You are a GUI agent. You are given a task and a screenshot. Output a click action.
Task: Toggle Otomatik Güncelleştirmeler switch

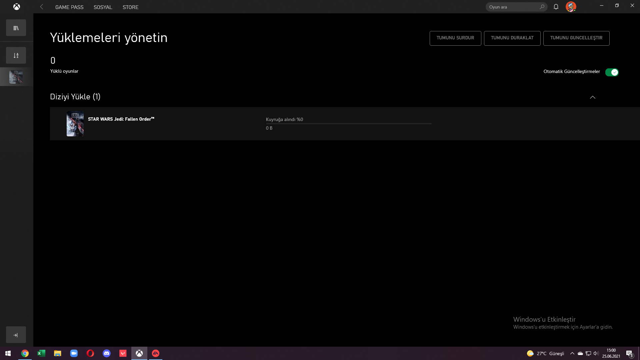point(612,72)
